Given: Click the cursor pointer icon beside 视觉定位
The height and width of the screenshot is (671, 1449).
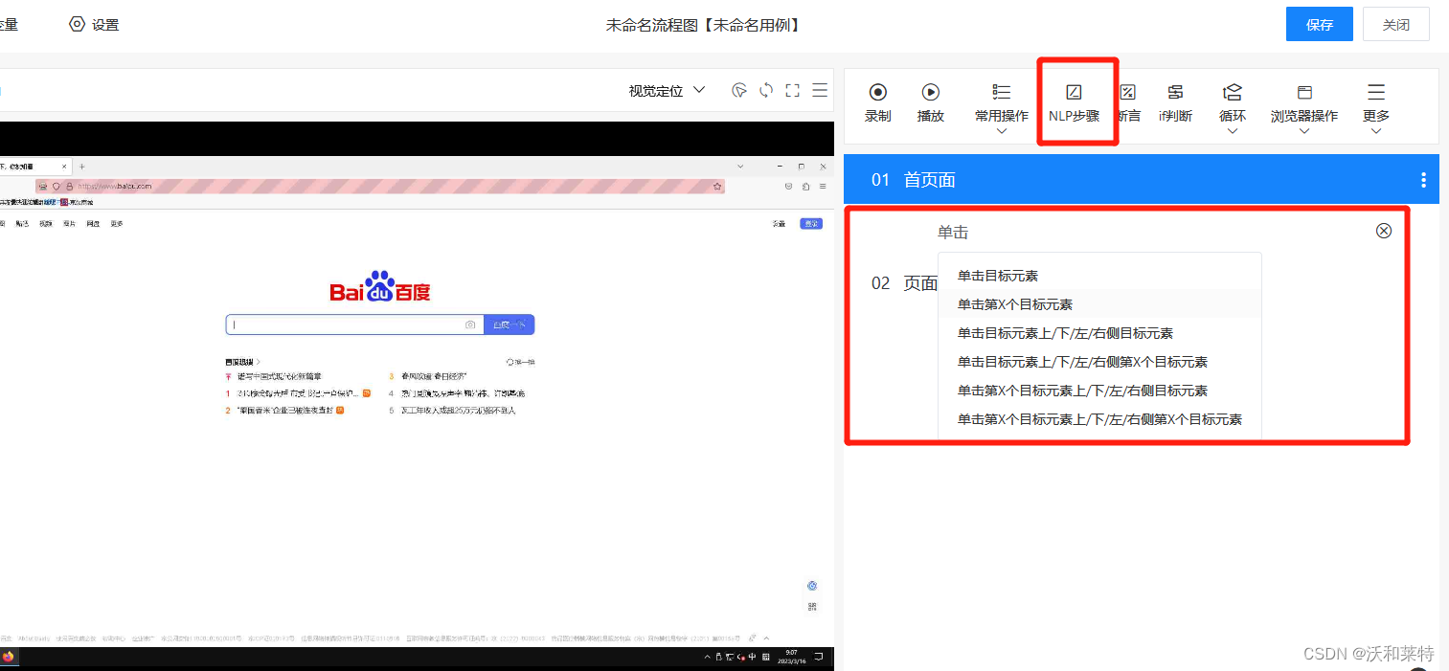Looking at the screenshot, I should (x=739, y=90).
